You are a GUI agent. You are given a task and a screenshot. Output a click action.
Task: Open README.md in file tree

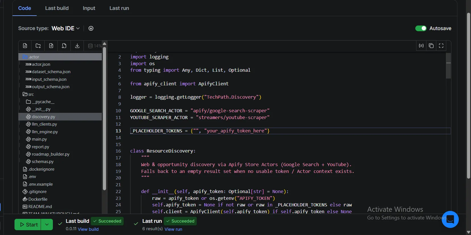coord(60,207)
